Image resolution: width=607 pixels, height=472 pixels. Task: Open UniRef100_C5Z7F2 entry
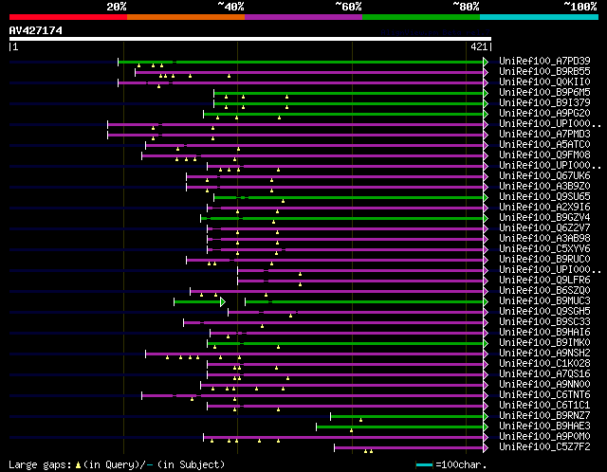tap(544, 447)
